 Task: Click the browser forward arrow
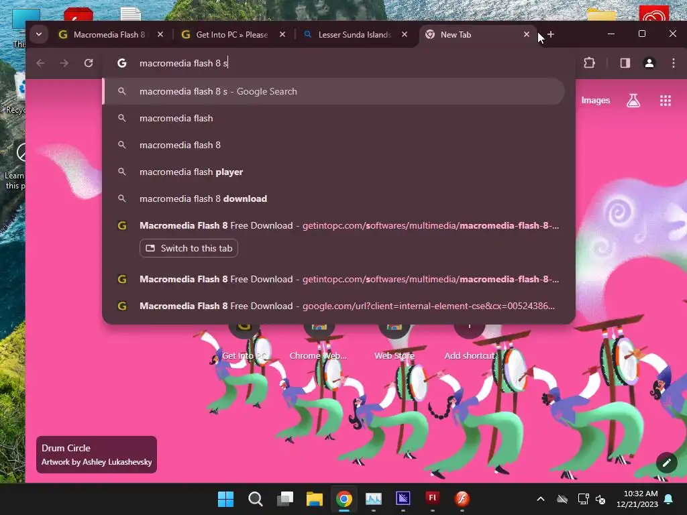coord(64,63)
